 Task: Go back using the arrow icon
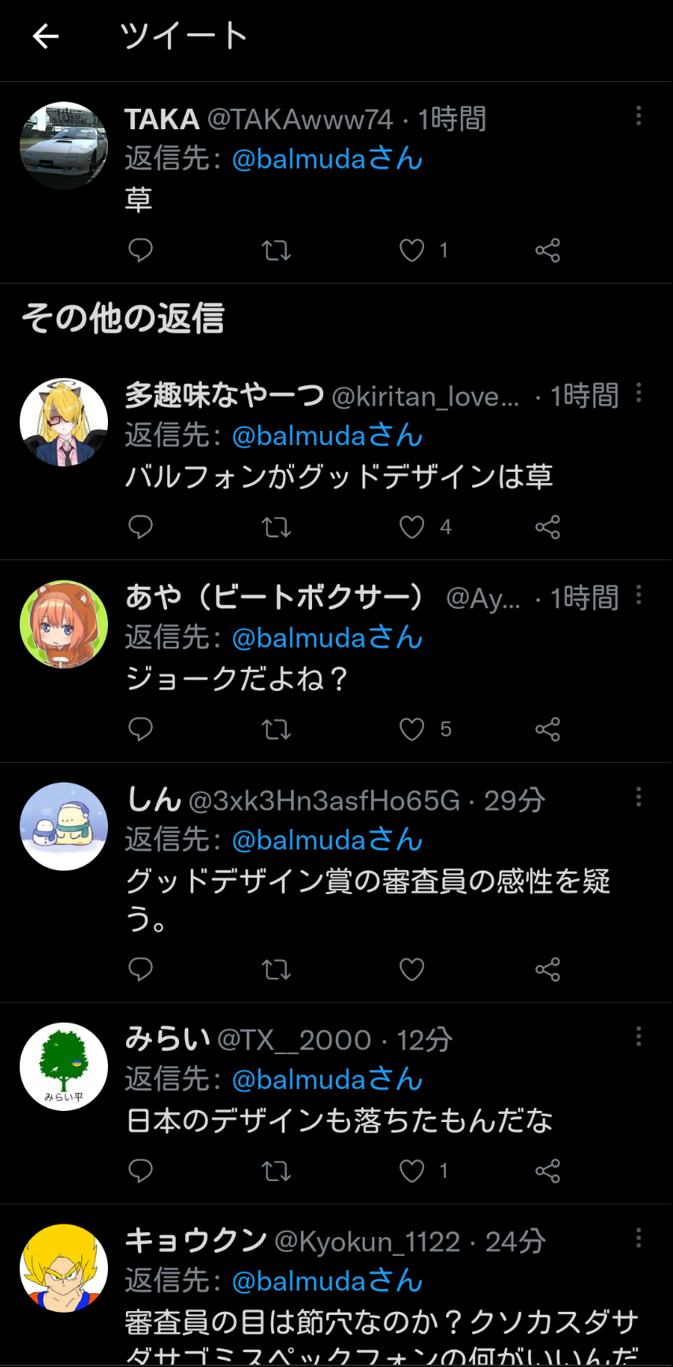tap(46, 36)
